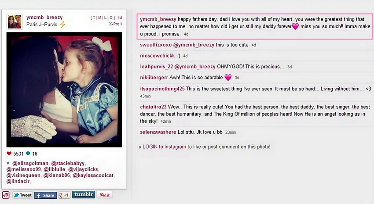Viewport: 374px width, 204px height.
Task: Click the X-Pro II filter label
Action: tap(116, 24)
